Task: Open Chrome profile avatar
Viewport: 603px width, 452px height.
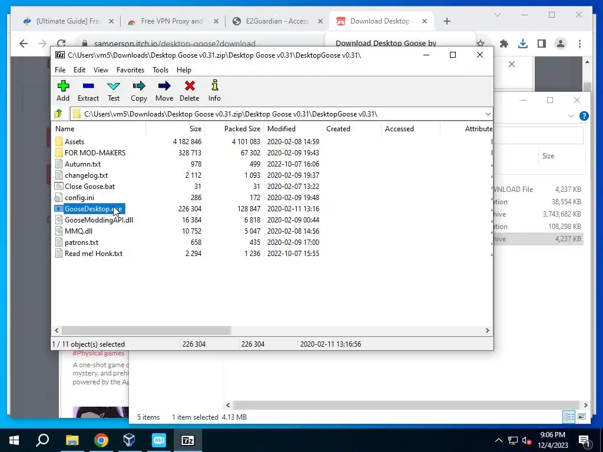Action: coord(561,44)
